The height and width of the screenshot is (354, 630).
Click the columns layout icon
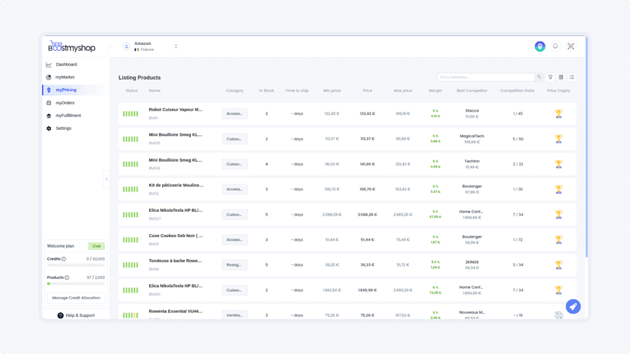coord(561,77)
